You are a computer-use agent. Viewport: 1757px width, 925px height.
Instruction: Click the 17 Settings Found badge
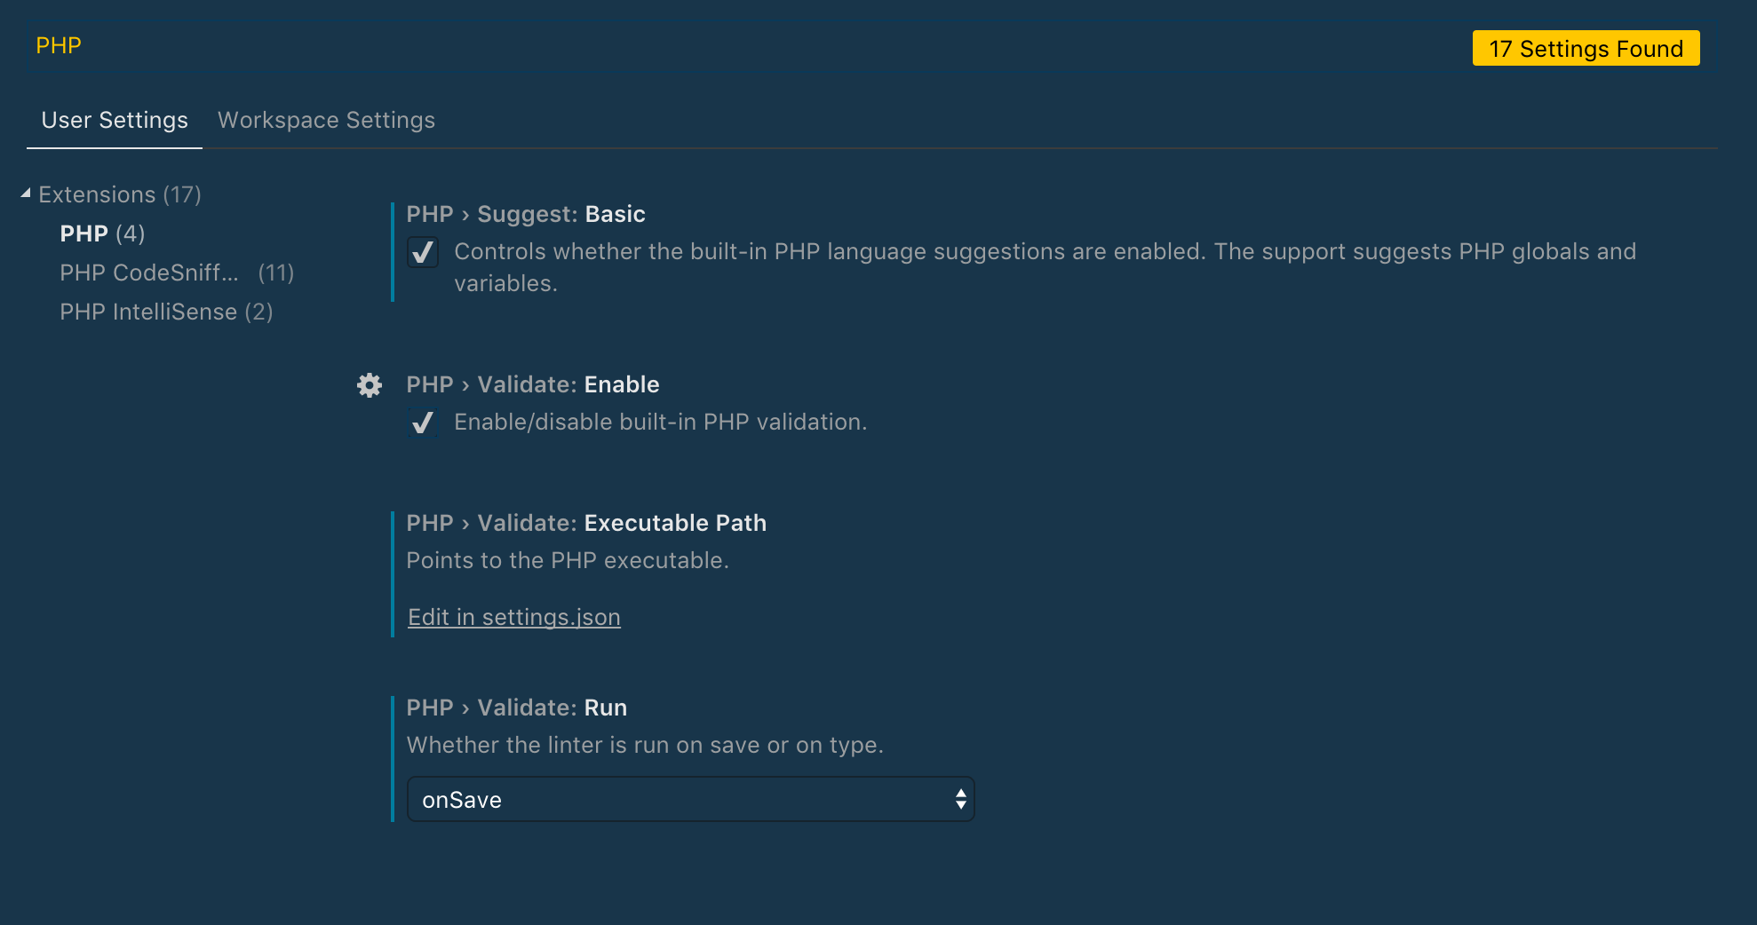click(1586, 48)
